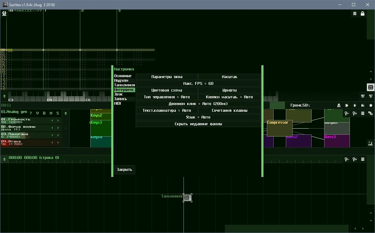Change Двойной клик = Авто (200мс) setting
Image resolution: width=375 pixels, height=233 pixels.
(198, 104)
